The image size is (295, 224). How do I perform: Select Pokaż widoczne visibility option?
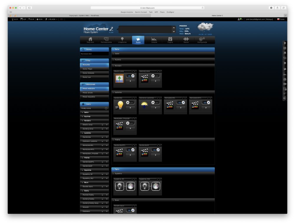pos(94,89)
